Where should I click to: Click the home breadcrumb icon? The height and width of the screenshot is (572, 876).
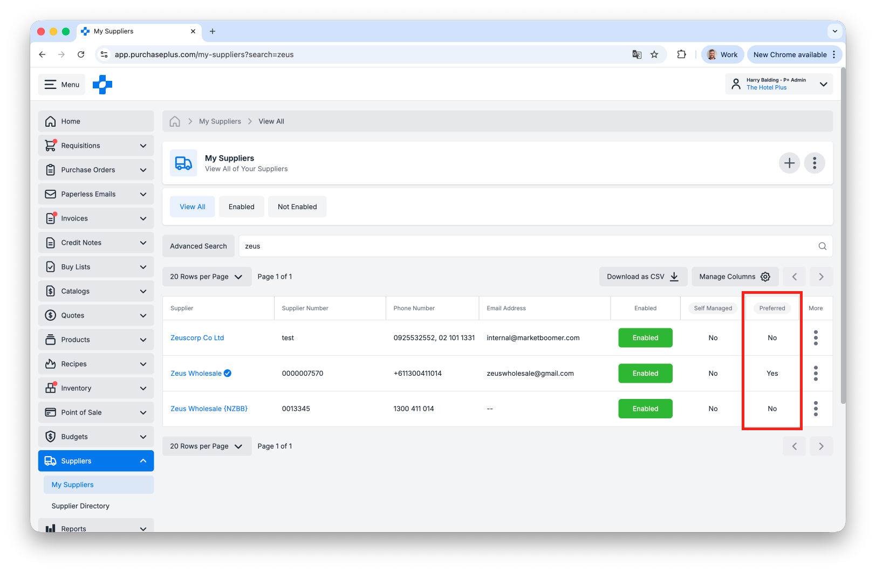[175, 121]
